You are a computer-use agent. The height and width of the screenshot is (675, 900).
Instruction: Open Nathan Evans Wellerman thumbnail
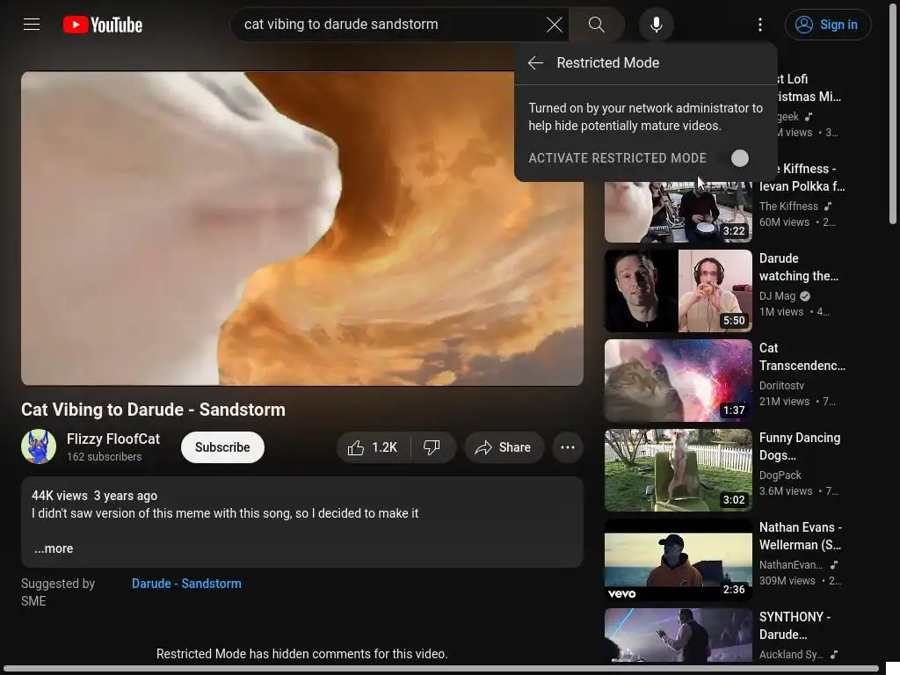tap(679, 560)
